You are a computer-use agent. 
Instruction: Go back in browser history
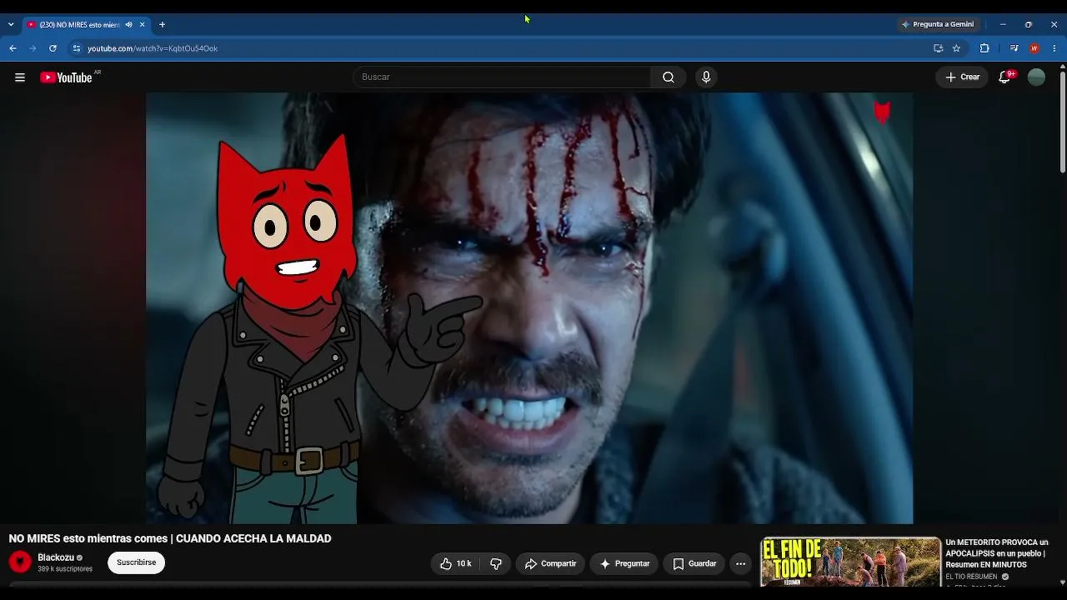(x=13, y=48)
